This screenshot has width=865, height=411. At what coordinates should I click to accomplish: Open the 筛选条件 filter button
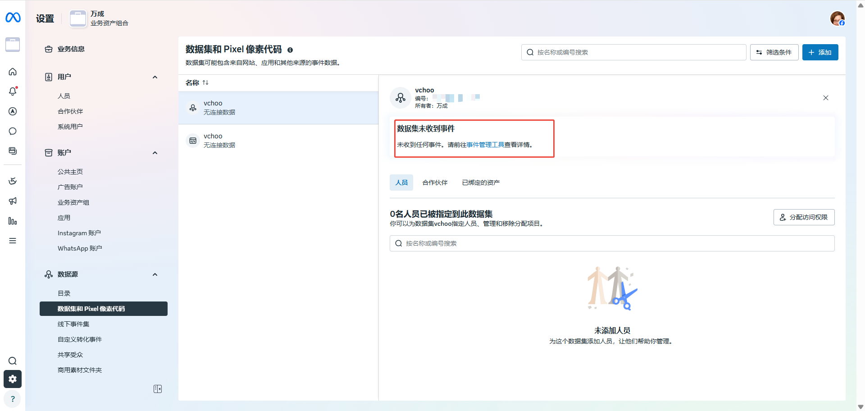tap(774, 52)
